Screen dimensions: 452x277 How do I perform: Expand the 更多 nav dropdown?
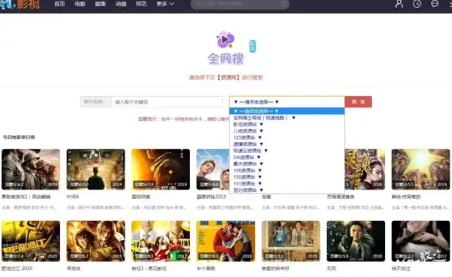tap(165, 4)
